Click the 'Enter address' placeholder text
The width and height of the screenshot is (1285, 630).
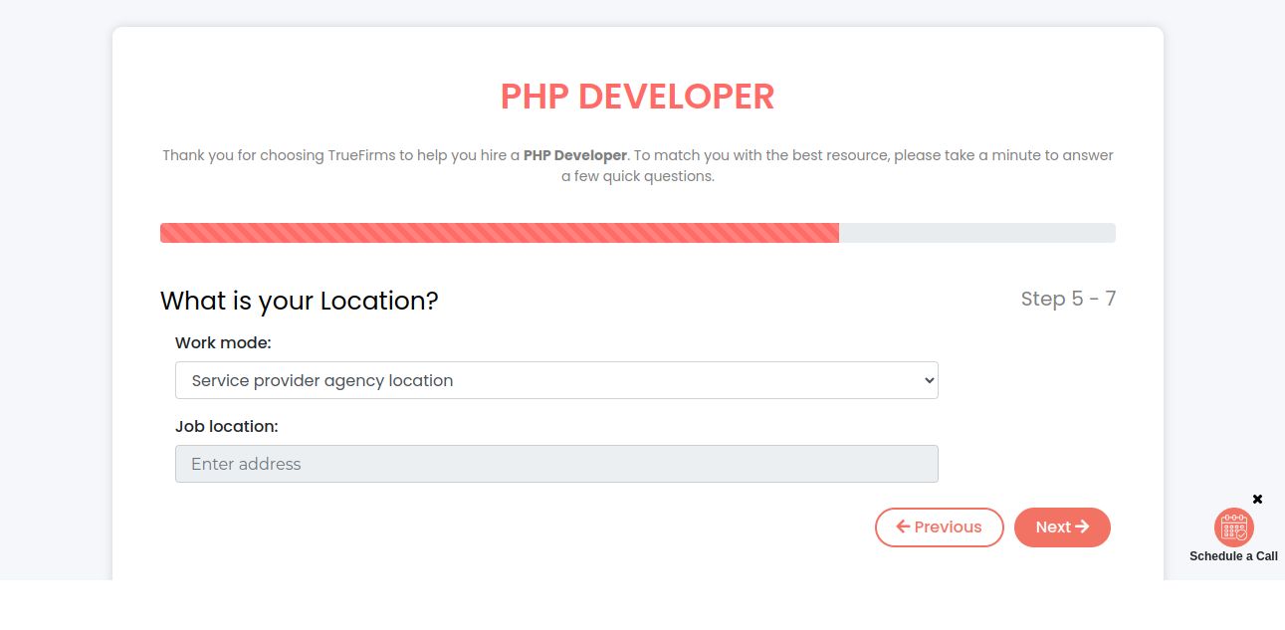point(246,464)
